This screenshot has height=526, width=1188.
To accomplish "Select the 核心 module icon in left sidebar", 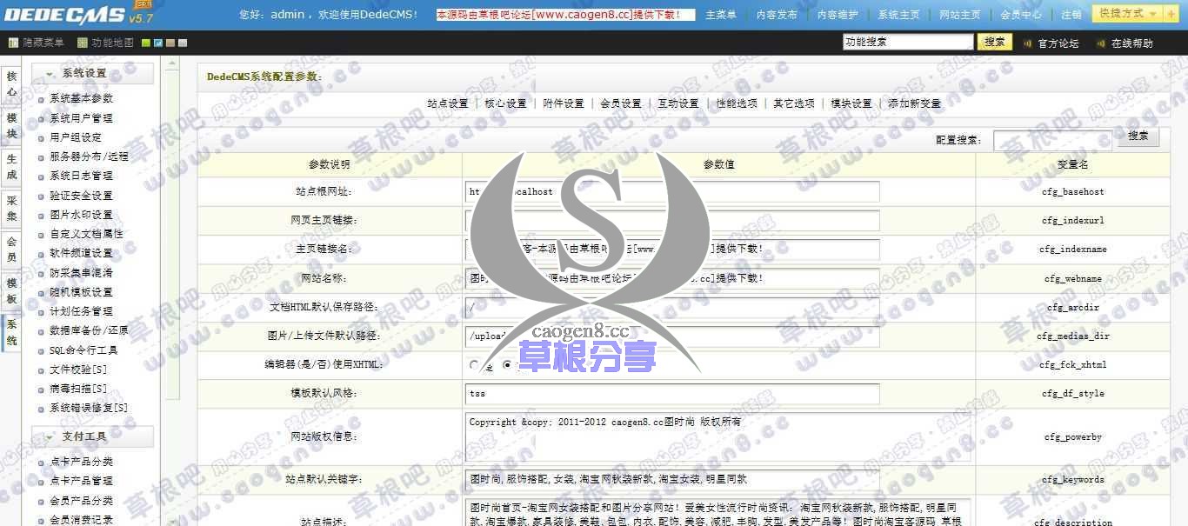I will coord(10,82).
